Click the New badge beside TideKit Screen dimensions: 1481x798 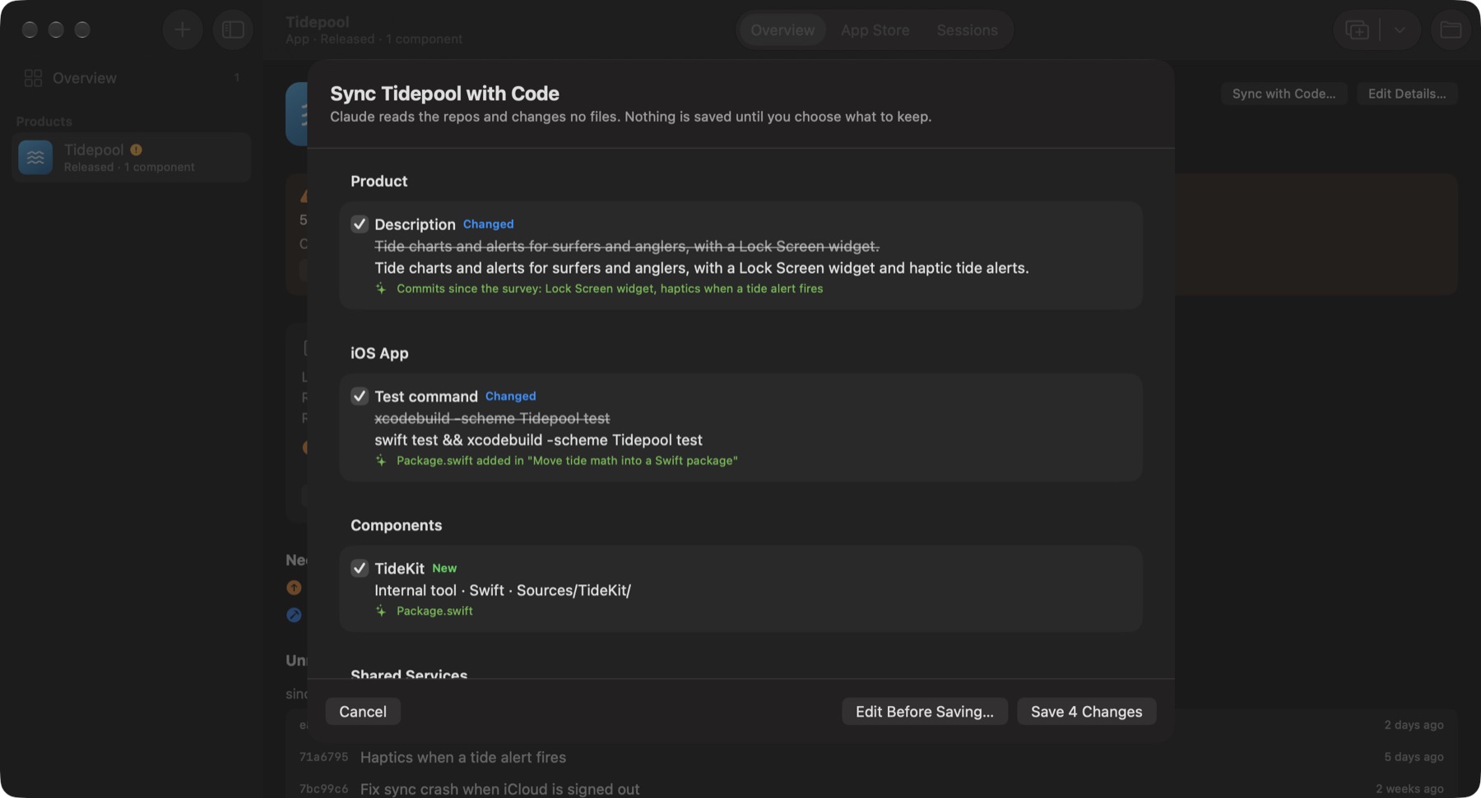(444, 569)
